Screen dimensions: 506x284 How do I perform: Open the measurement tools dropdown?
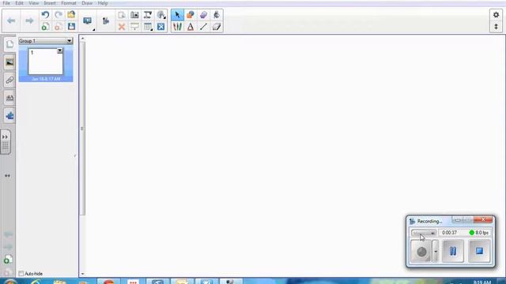tap(161, 15)
